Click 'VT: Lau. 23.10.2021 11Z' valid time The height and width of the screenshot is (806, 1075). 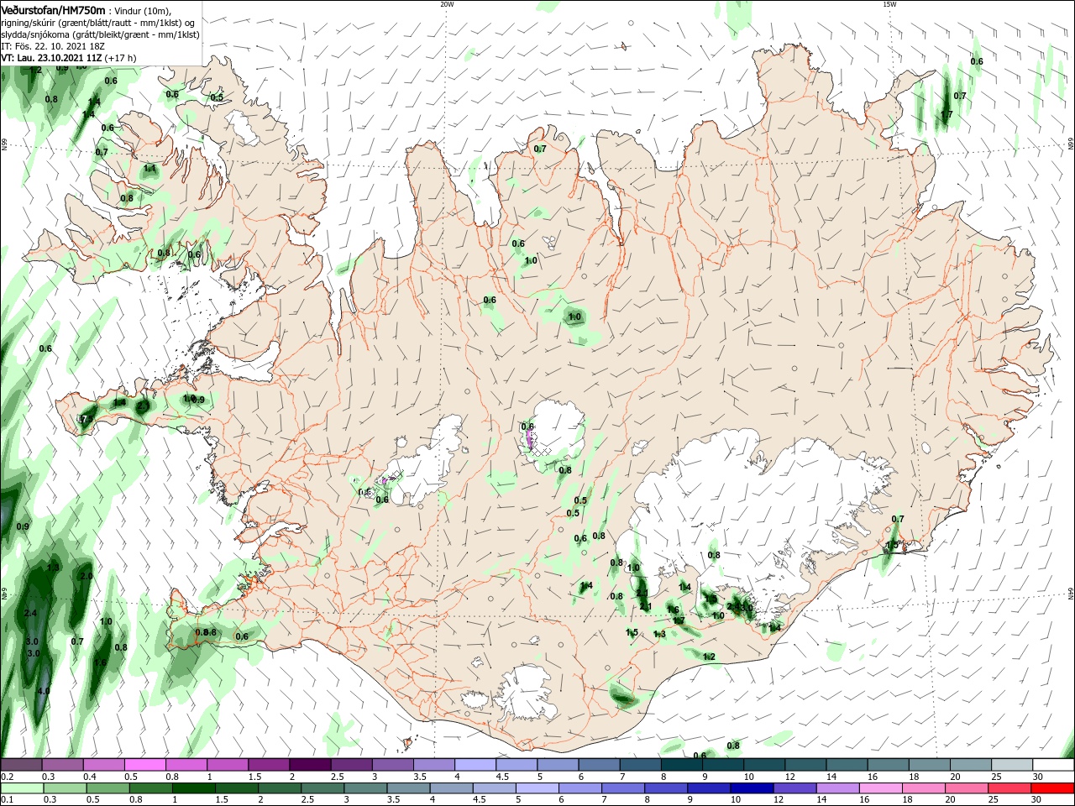(x=52, y=58)
